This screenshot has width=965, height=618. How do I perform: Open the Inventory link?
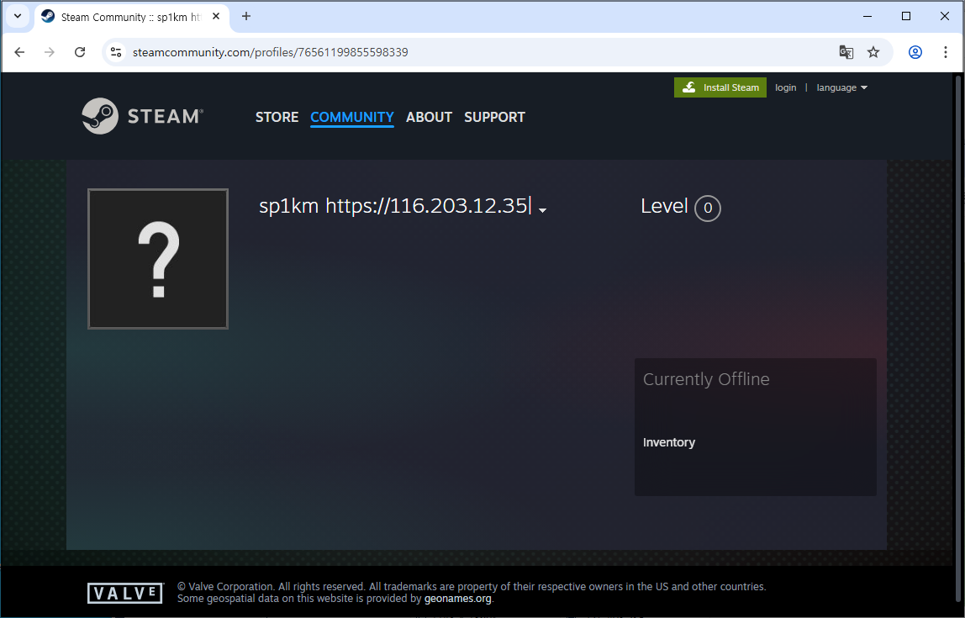pyautogui.click(x=669, y=442)
